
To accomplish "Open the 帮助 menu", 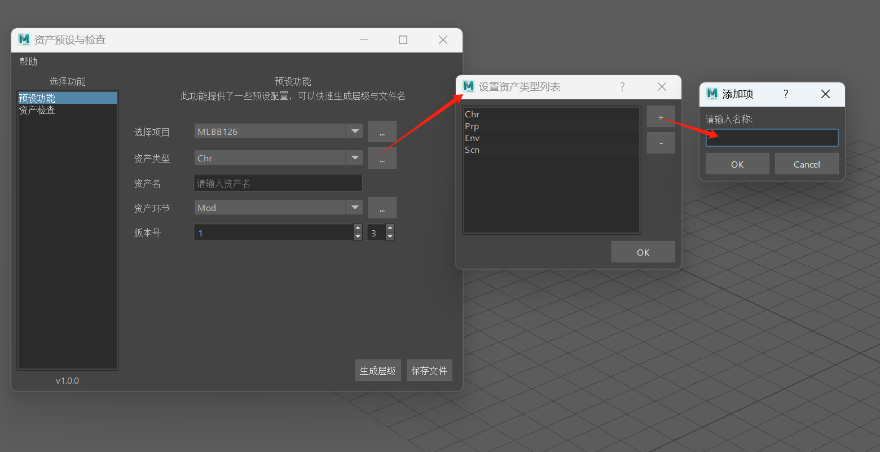I will coord(28,62).
